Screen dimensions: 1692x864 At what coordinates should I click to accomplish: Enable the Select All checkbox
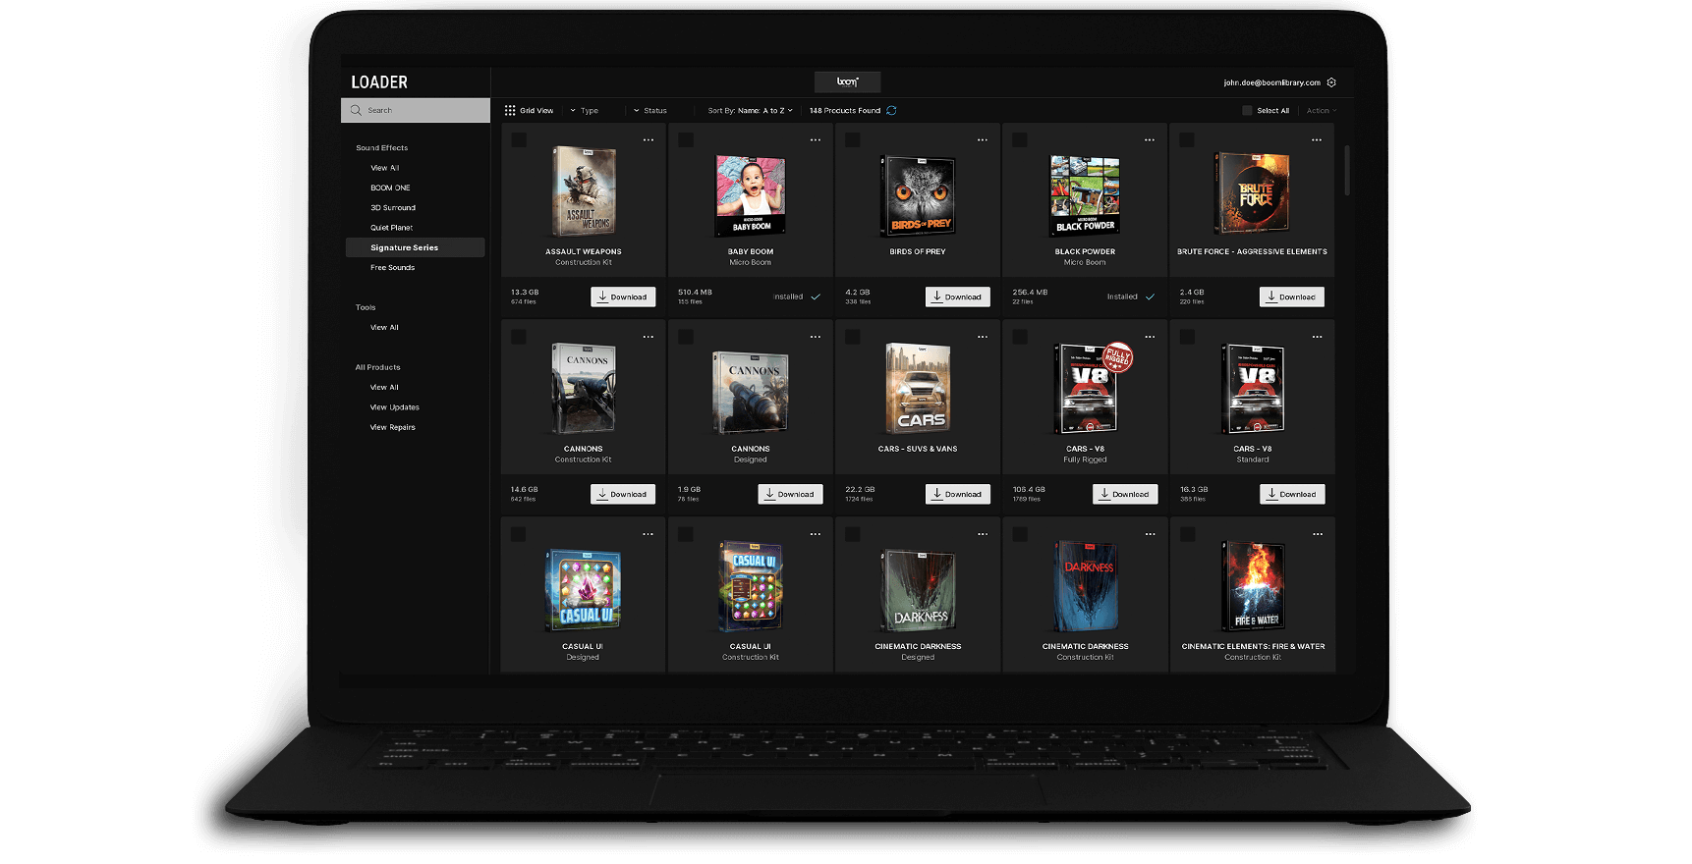click(x=1247, y=111)
